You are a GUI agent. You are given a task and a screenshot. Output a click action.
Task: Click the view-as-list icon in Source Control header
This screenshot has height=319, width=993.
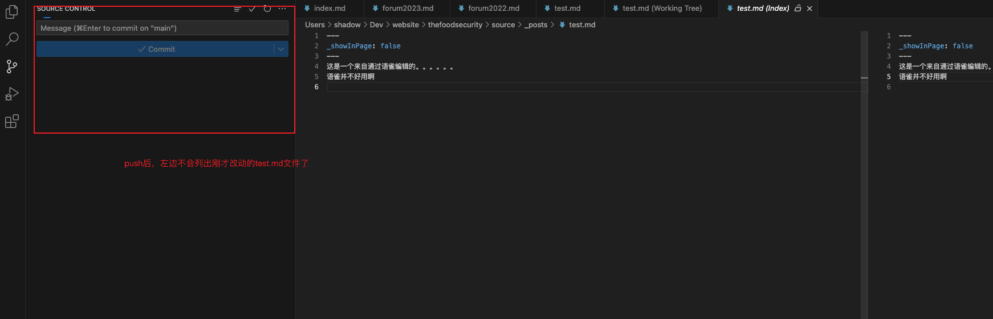[x=237, y=9]
